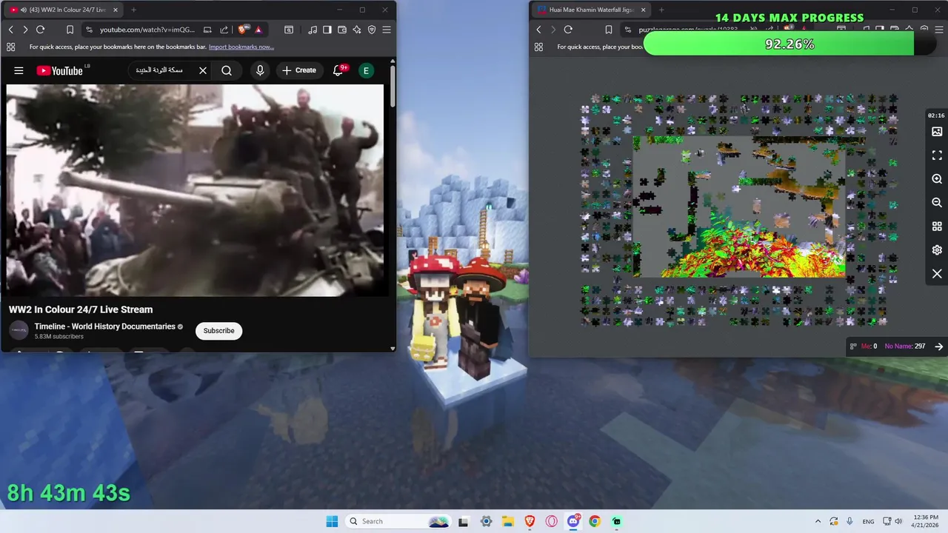Open Brave Rewards triangle icon in YouTube window

click(x=258, y=30)
